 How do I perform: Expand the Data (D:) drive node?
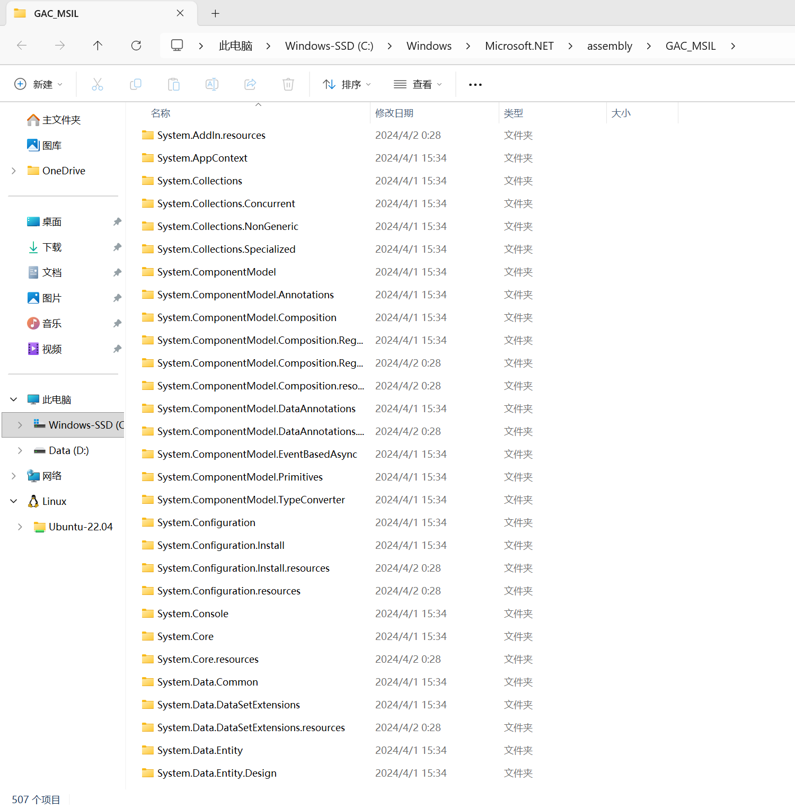pyautogui.click(x=20, y=450)
